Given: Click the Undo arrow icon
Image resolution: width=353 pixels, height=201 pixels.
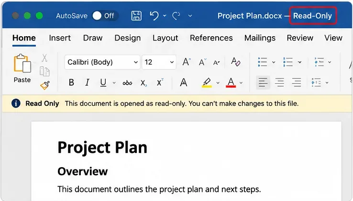Looking at the screenshot, I should pyautogui.click(x=154, y=16).
